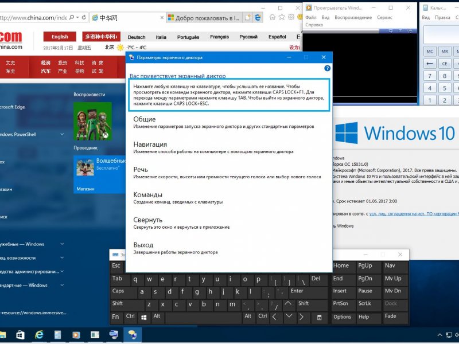
Task: Open Internet Explorer Favorites star icon
Action: [282, 17]
